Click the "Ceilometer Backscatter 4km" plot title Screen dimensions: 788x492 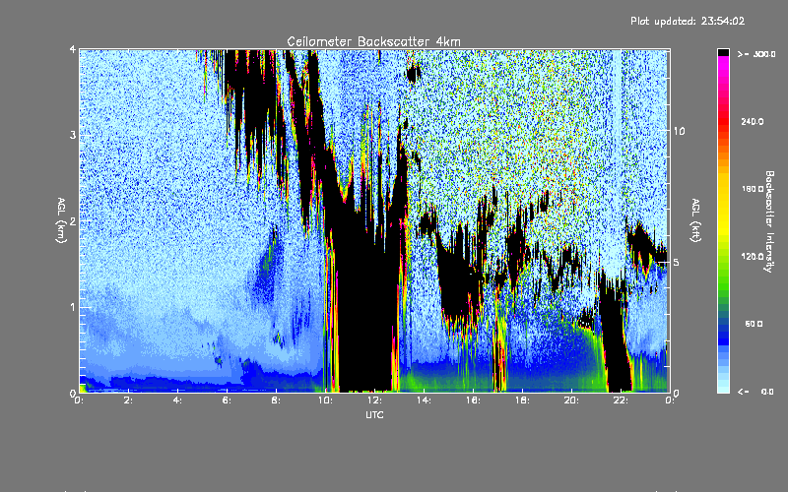click(x=373, y=41)
